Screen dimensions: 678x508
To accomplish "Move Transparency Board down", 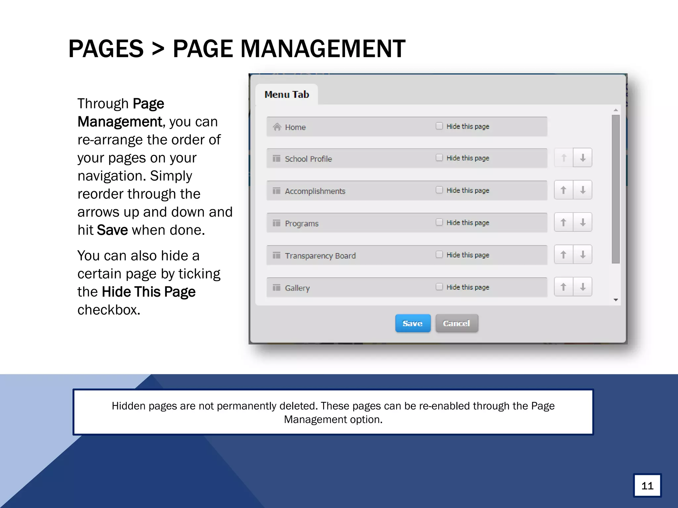I will (x=583, y=254).
